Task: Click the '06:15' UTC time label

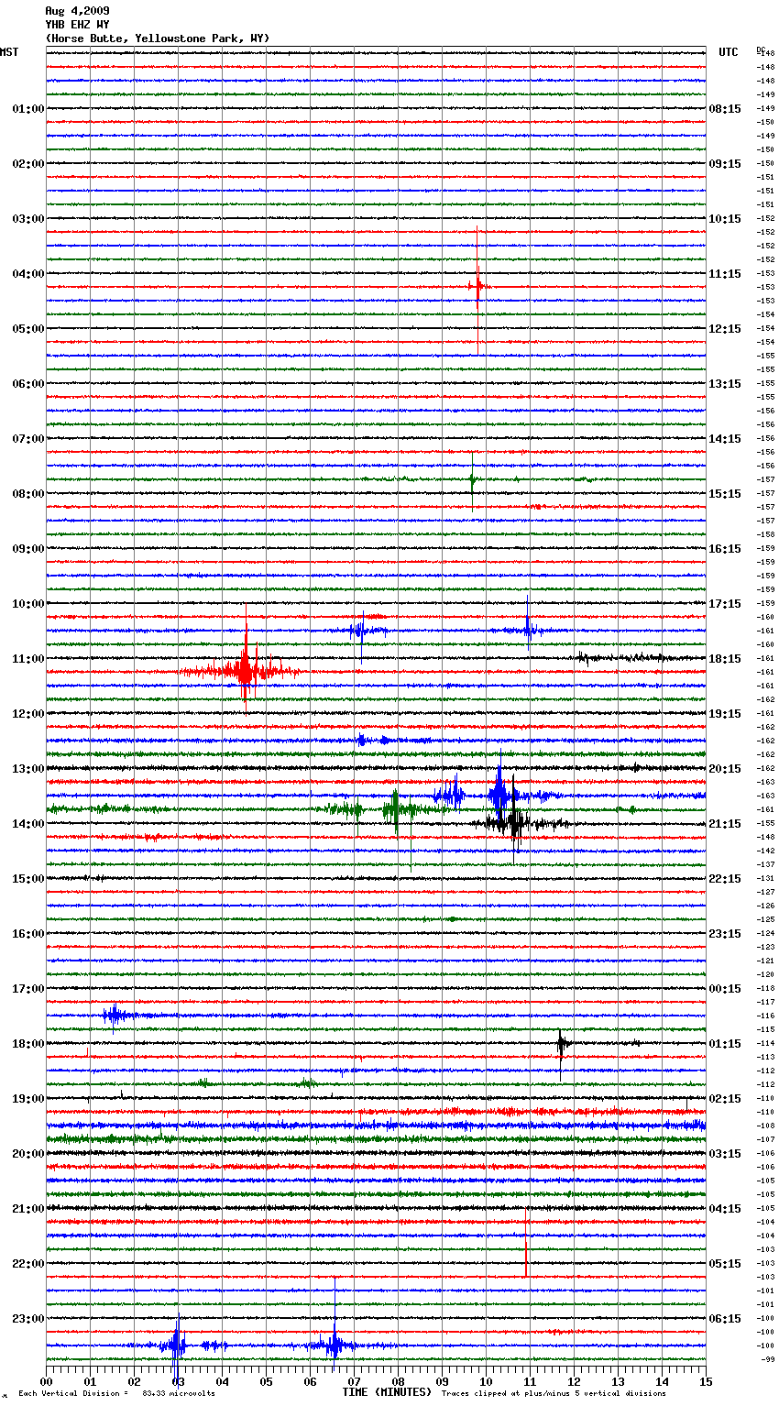Action: click(x=725, y=1319)
